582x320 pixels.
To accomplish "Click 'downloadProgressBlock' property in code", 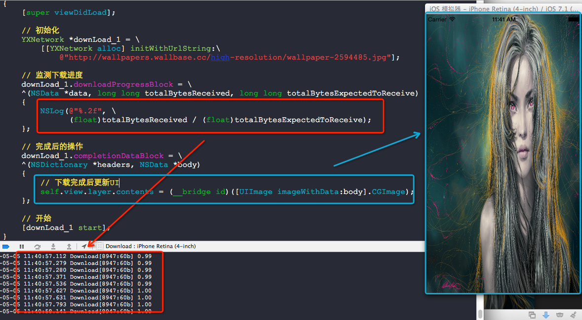I will pos(123,85).
